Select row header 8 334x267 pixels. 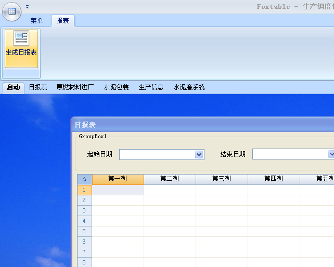pos(84,262)
